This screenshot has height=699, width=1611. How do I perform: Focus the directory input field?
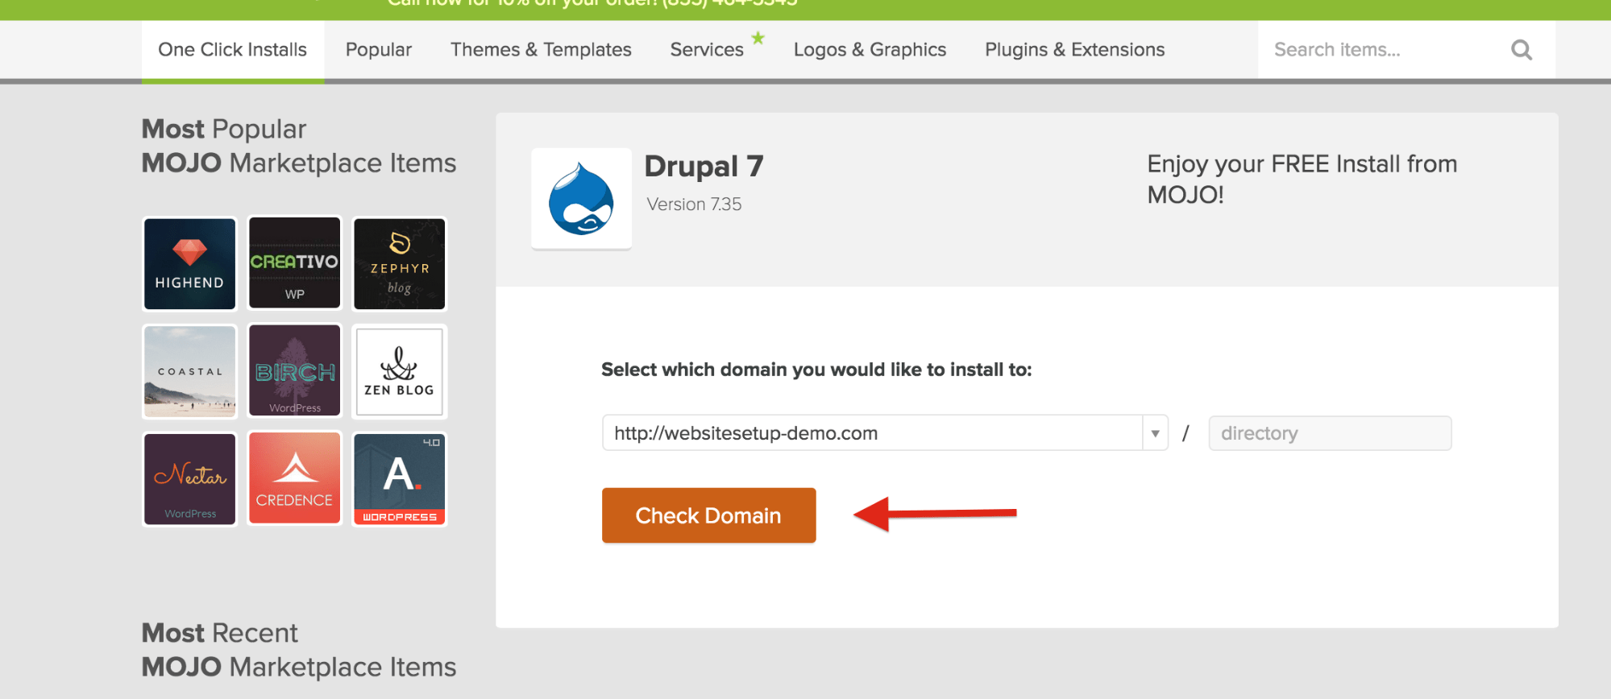click(1330, 433)
